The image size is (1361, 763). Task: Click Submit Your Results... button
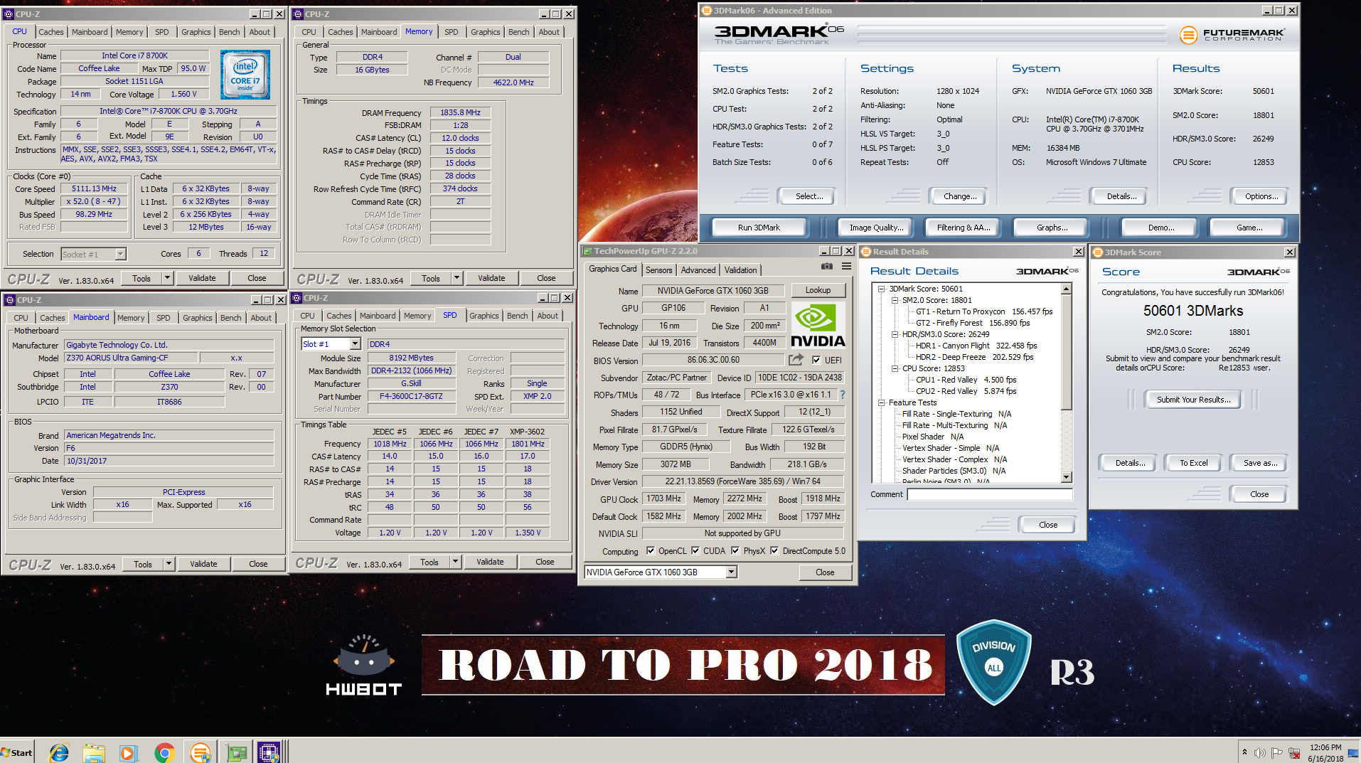coord(1193,400)
